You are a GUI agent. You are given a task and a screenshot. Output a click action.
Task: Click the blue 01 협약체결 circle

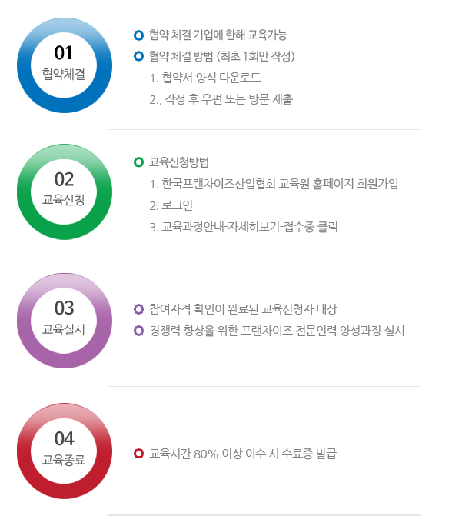tap(65, 65)
